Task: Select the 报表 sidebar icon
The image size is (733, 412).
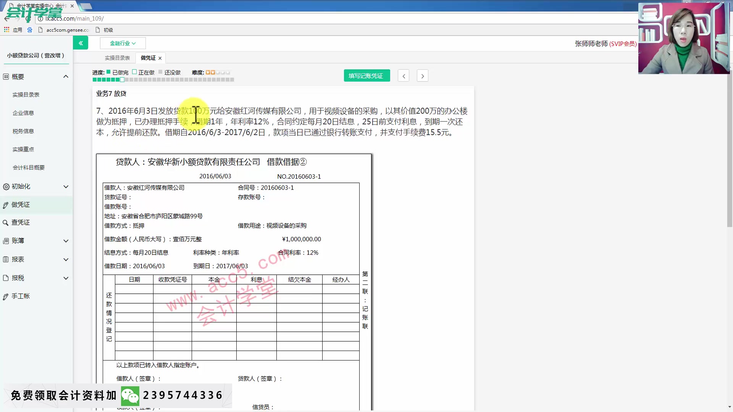Action: tap(5, 259)
